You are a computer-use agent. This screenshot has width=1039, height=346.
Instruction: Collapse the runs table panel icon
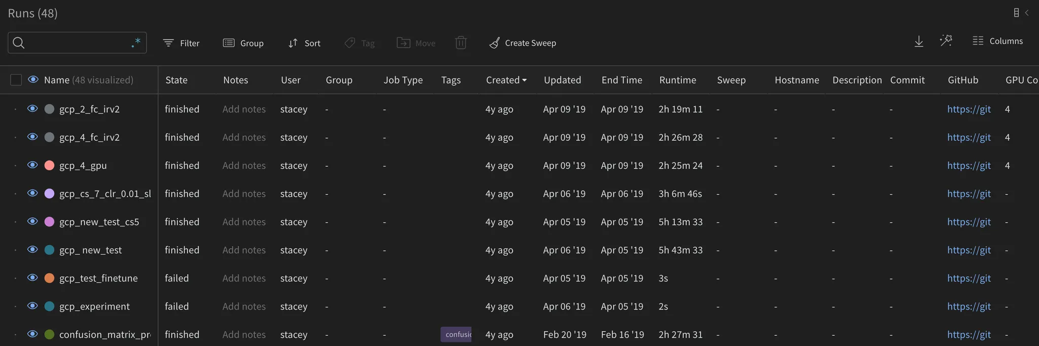pos(1021,13)
